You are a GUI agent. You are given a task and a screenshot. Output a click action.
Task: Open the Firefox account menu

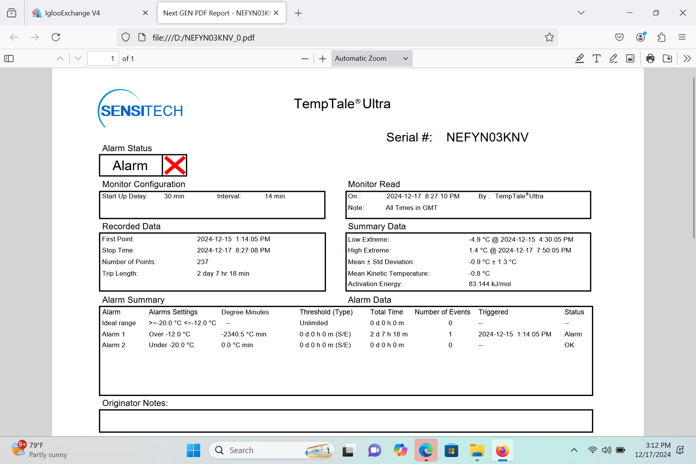[641, 37]
